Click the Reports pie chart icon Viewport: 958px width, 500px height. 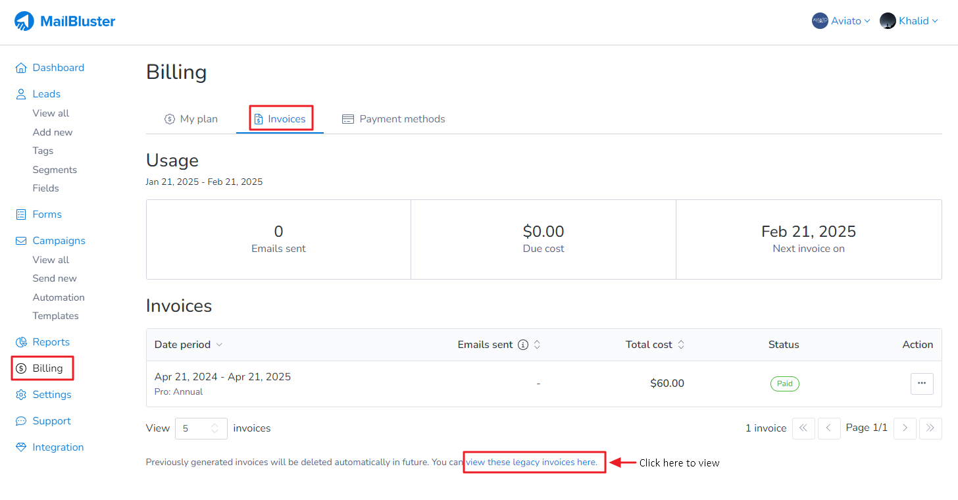(x=21, y=342)
